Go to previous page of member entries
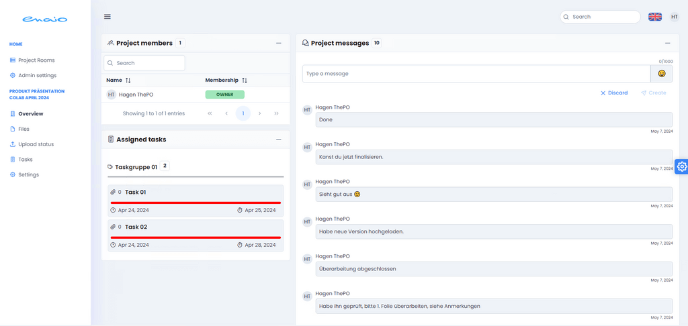 point(226,113)
